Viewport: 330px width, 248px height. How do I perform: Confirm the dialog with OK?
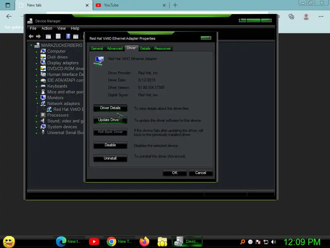tap(175, 173)
